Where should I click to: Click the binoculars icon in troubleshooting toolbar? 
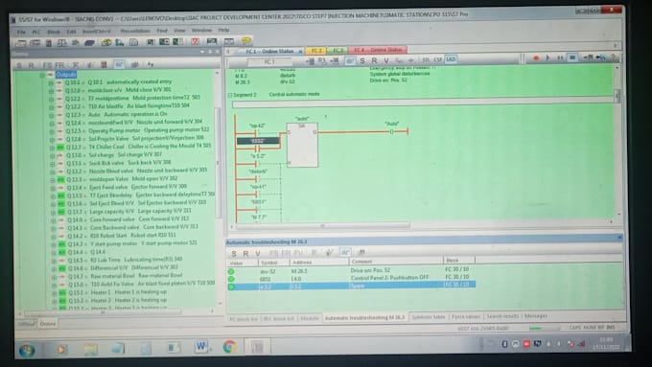361,252
